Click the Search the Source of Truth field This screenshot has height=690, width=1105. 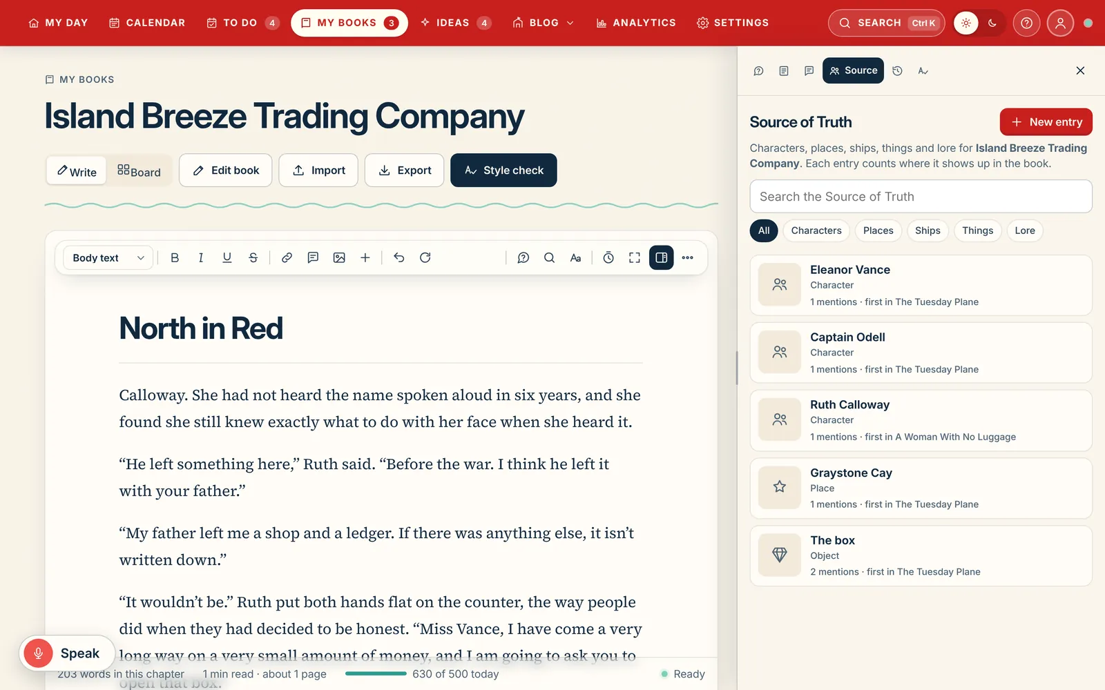921,197
